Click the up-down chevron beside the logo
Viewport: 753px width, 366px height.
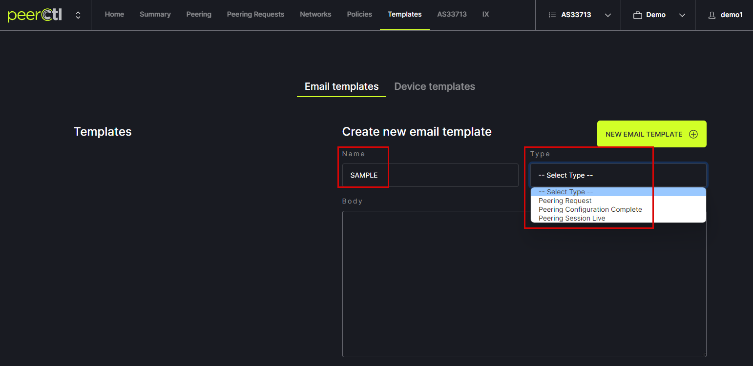coord(78,15)
